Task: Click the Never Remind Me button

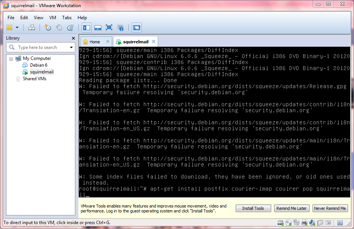Action: 330,208
